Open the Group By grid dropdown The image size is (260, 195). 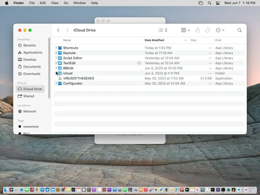point(185,30)
